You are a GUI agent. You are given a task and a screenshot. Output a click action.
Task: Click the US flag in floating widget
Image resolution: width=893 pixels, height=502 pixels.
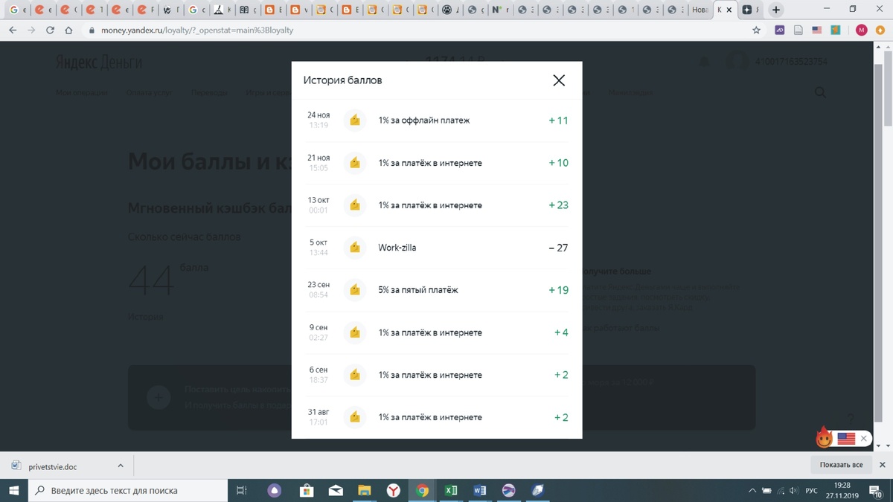coord(846,439)
